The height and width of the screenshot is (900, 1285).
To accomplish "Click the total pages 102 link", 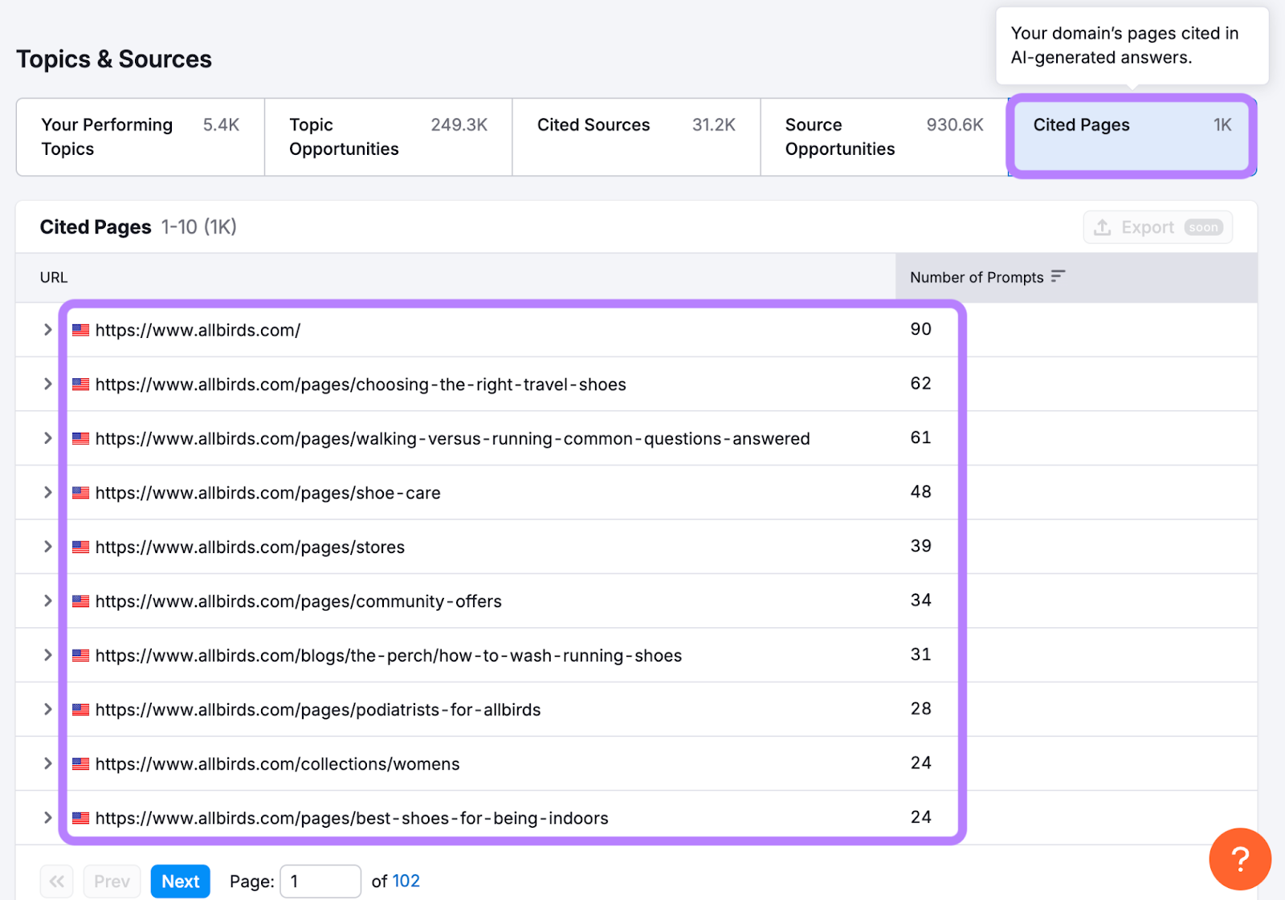I will pos(406,882).
